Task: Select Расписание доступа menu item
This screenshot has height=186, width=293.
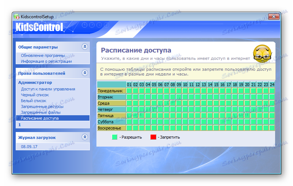Action: click(x=53, y=118)
